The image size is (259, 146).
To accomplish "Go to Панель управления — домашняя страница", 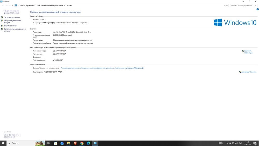I will tap(12, 12).
